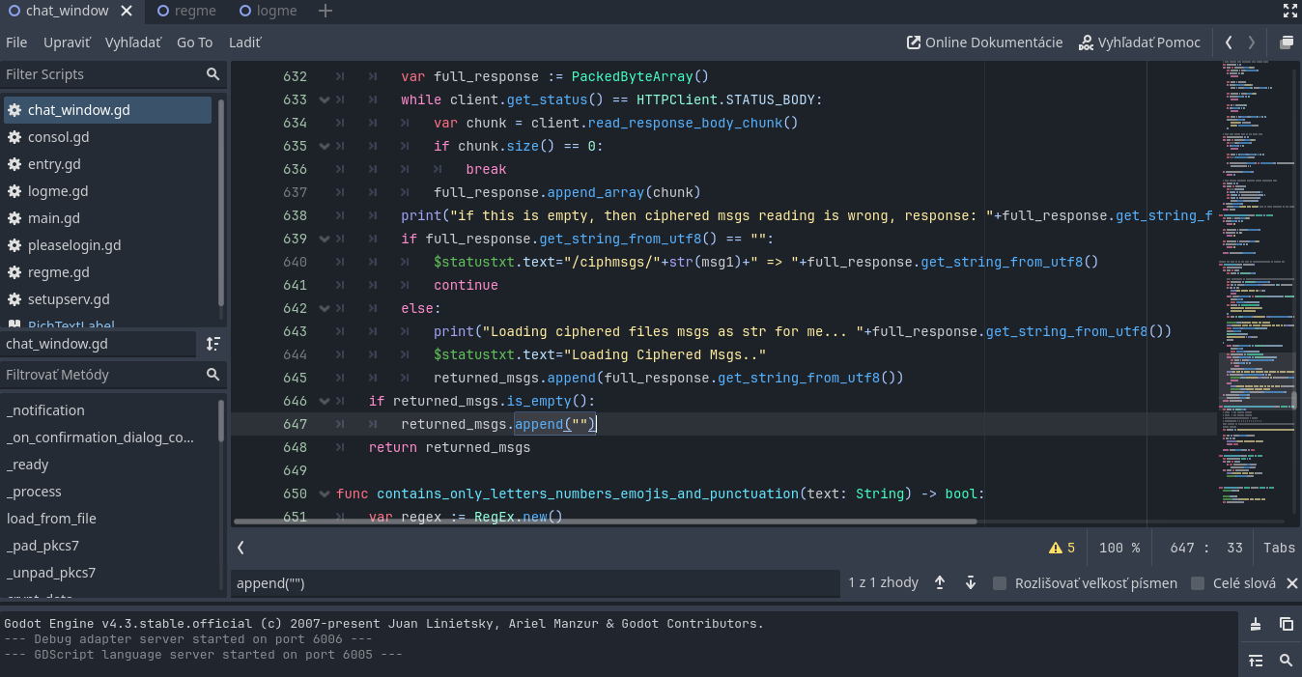Screen dimensions: 1302x677
Task: Collapse the fold arrow at line 646
Action: (325, 401)
